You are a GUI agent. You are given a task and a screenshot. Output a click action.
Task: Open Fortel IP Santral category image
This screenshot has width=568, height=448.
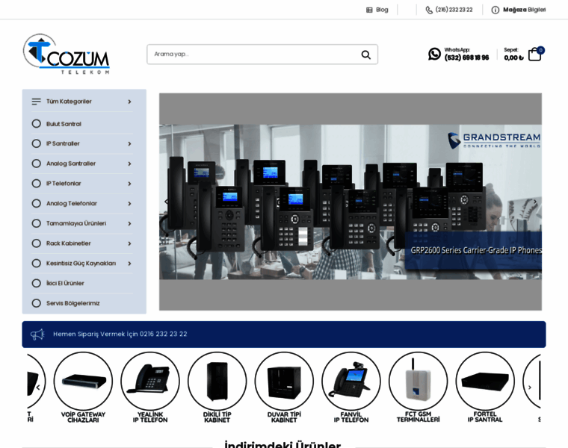click(485, 381)
